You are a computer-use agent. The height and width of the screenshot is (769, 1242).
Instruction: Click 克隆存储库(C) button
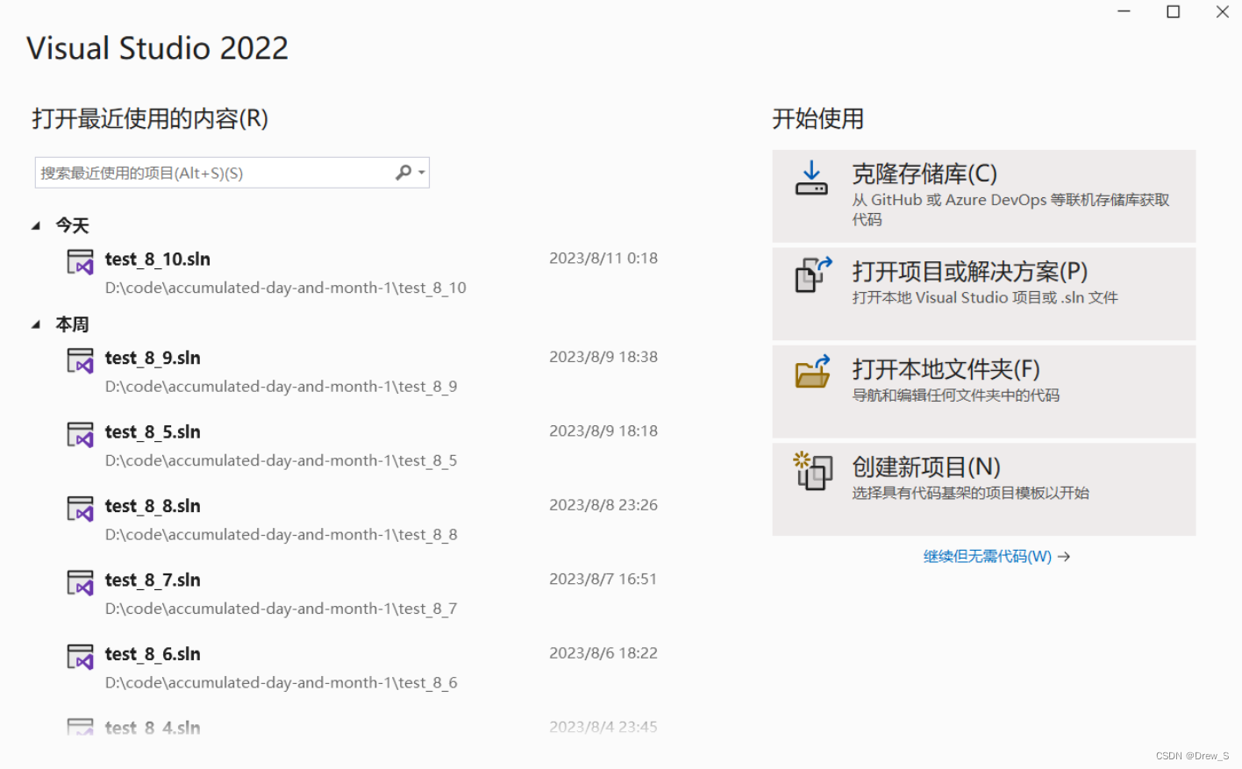coord(984,196)
